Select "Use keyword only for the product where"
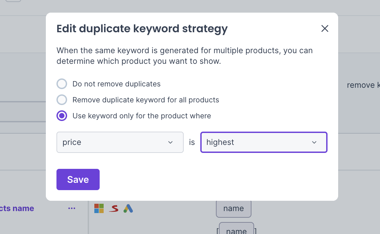The image size is (380, 234). tap(62, 116)
